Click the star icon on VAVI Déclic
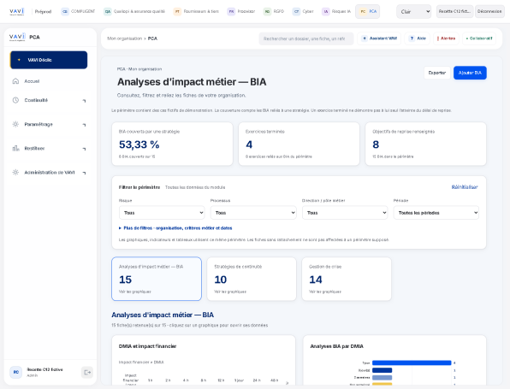This screenshot has width=510, height=389. point(19,60)
